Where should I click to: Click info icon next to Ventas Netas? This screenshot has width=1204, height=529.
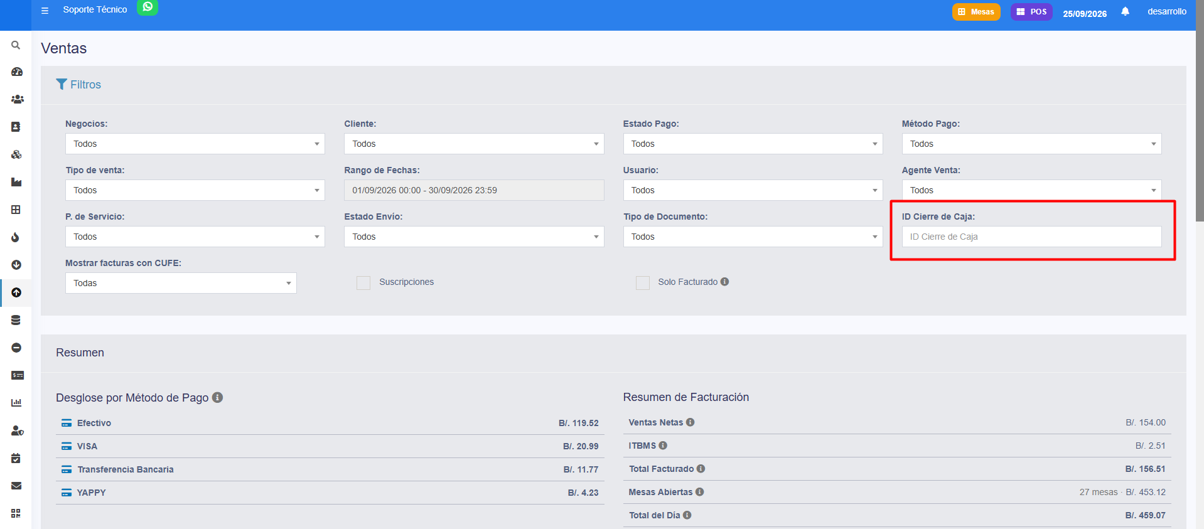pyautogui.click(x=690, y=422)
